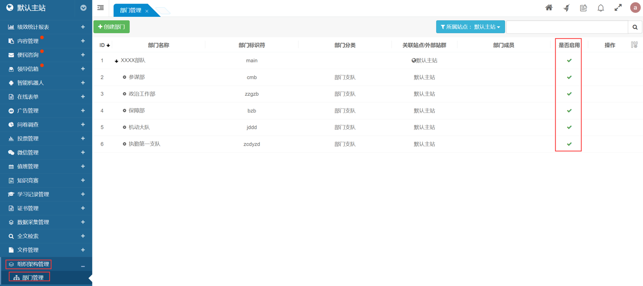The height and width of the screenshot is (286, 643).
Task: Open the 默认主站 site switcher dropdown
Action: 83,8
